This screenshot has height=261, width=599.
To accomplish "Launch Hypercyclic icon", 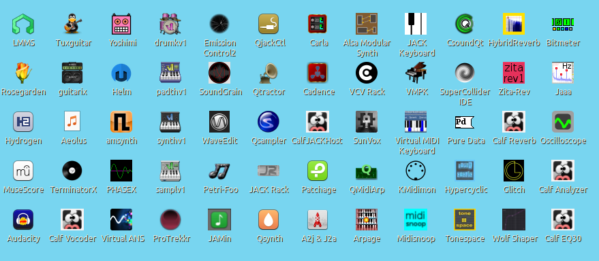I will click(x=465, y=171).
